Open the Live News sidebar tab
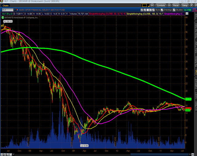Screen dimensions: 197x156 tap(196, 106)
